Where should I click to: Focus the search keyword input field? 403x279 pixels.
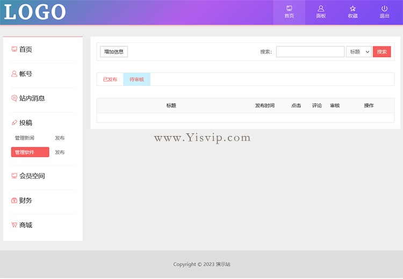[310, 52]
